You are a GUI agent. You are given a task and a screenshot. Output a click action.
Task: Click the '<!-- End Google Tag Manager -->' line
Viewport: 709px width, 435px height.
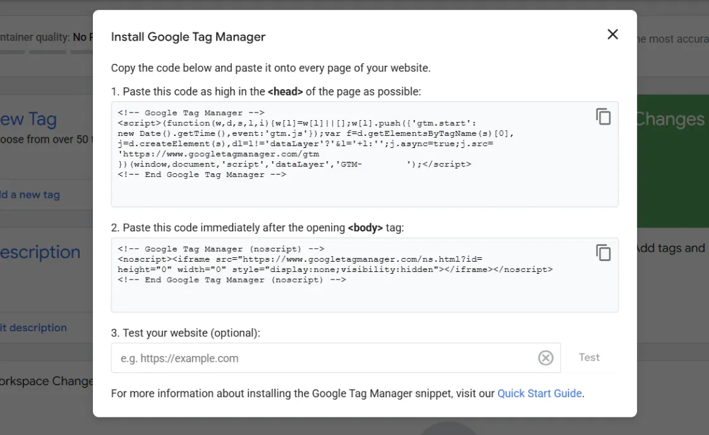(202, 175)
